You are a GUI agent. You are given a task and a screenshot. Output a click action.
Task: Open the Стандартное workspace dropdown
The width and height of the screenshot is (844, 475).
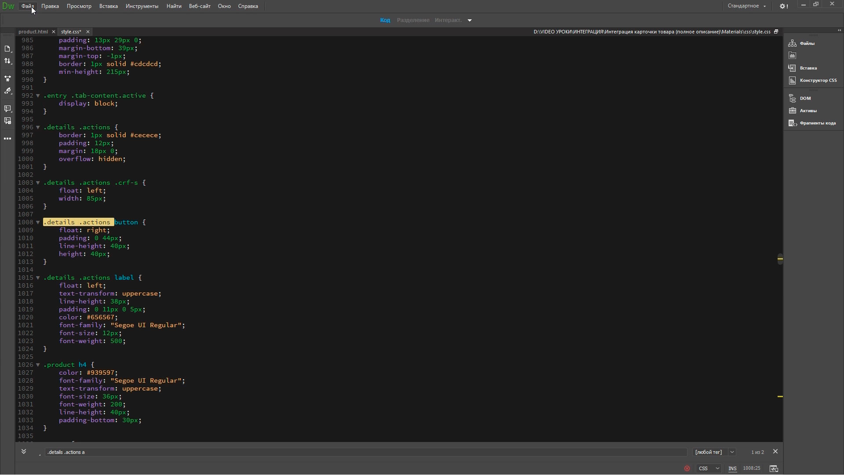tap(747, 6)
